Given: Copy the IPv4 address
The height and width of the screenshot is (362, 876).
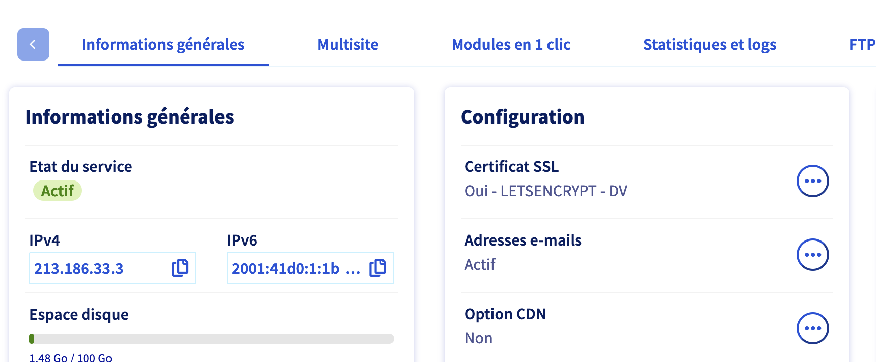Looking at the screenshot, I should [x=180, y=268].
